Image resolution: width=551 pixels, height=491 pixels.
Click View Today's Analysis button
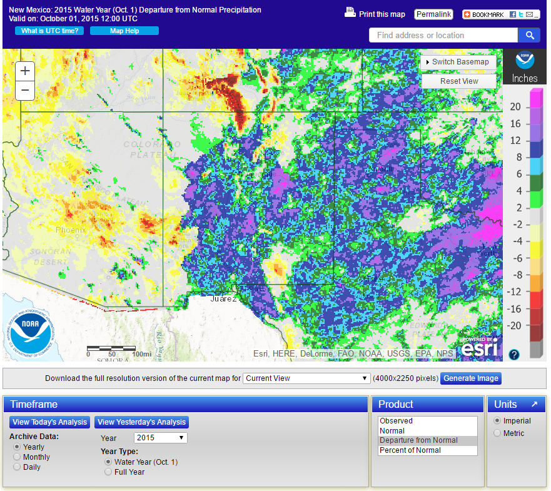coord(49,422)
